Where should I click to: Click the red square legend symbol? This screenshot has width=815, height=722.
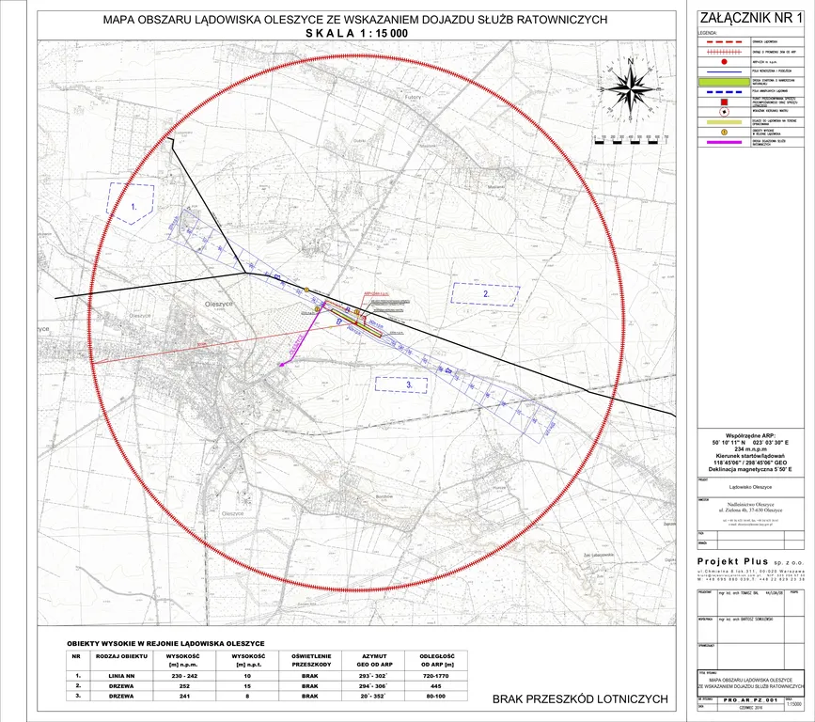point(724,102)
